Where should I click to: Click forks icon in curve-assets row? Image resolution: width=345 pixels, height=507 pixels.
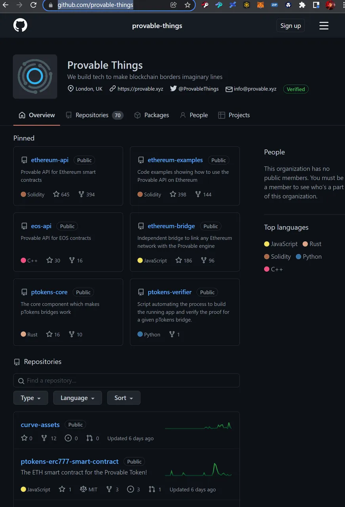coord(44,438)
